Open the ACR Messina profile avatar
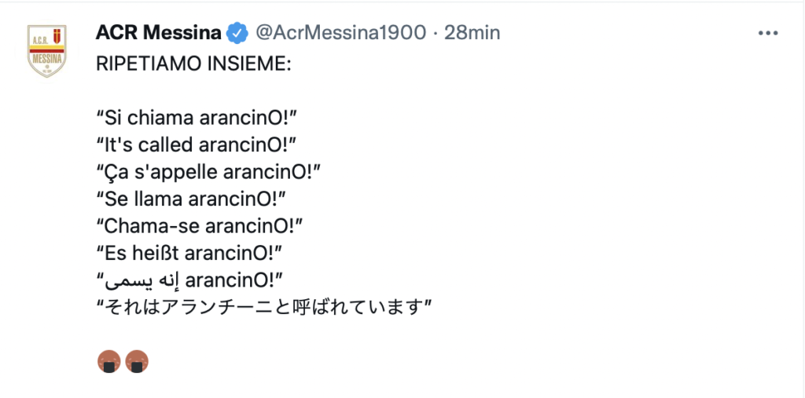 (x=47, y=51)
